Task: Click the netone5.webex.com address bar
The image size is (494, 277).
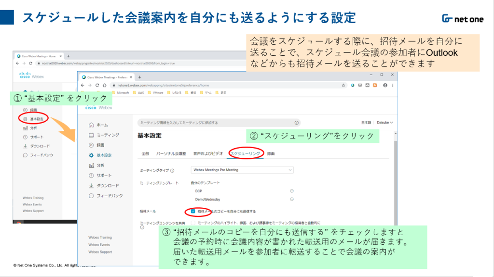Action: (225, 85)
